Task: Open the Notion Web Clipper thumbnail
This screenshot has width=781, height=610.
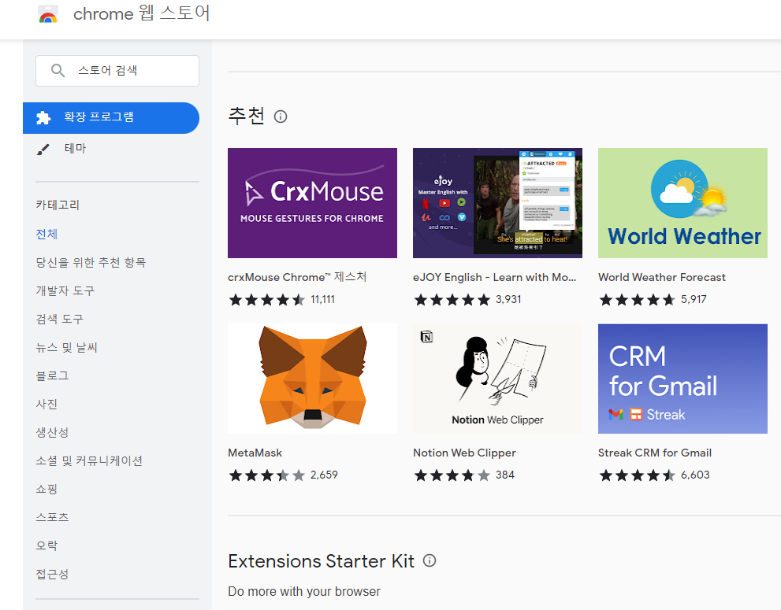Action: (497, 379)
